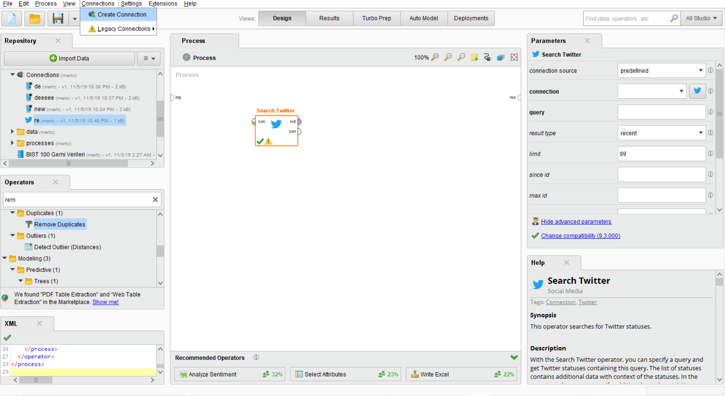The width and height of the screenshot is (725, 396).
Task: Open a process with the folder icon
Action: pyautogui.click(x=34, y=18)
